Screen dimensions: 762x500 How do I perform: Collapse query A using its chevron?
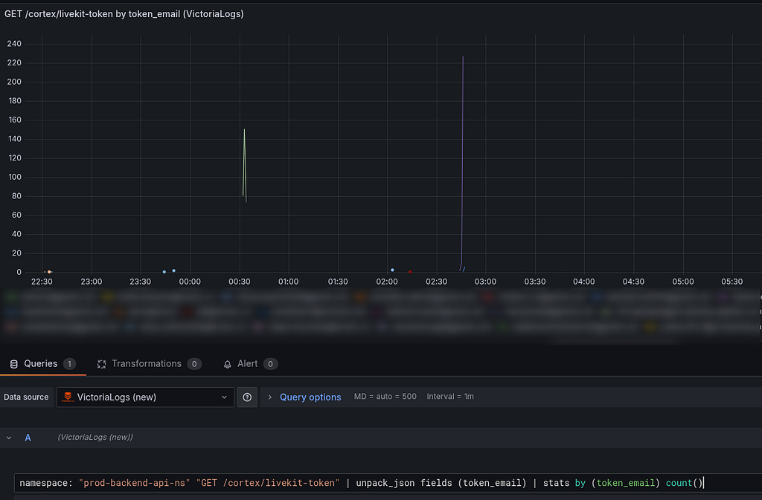coord(9,438)
